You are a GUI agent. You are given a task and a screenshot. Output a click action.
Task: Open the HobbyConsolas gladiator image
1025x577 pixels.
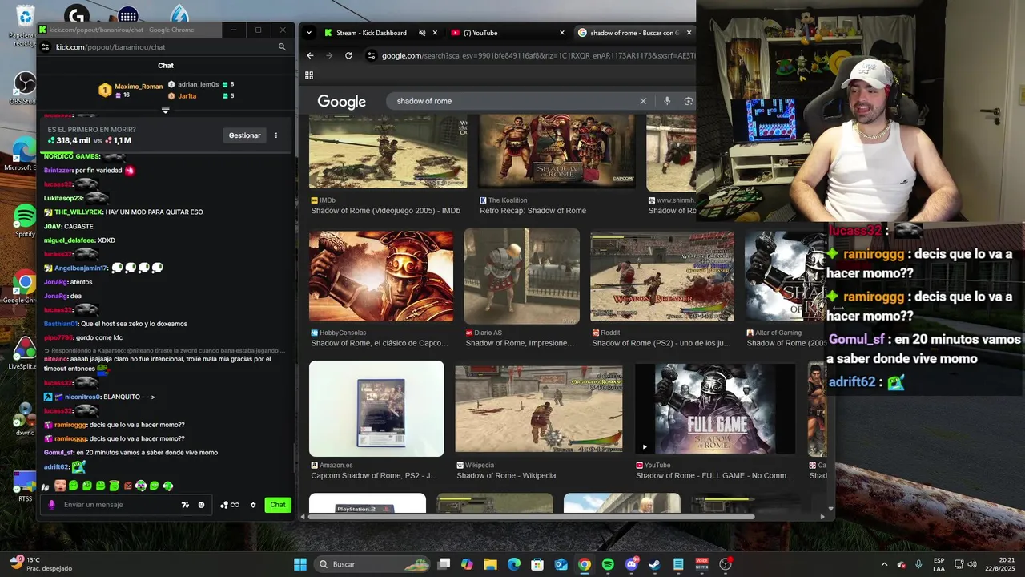point(381,276)
